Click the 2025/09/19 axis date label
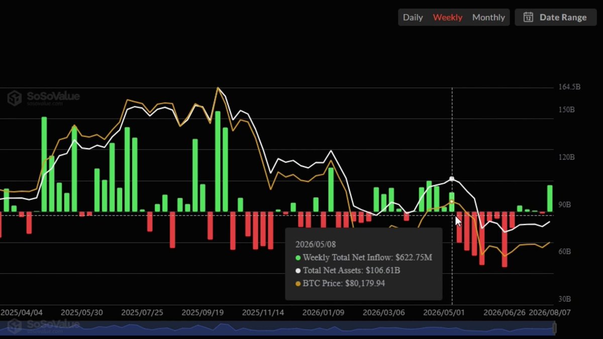The height and width of the screenshot is (339, 603). coord(203,312)
